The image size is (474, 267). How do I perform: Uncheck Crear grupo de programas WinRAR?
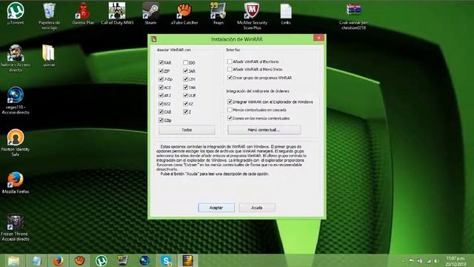coord(230,78)
